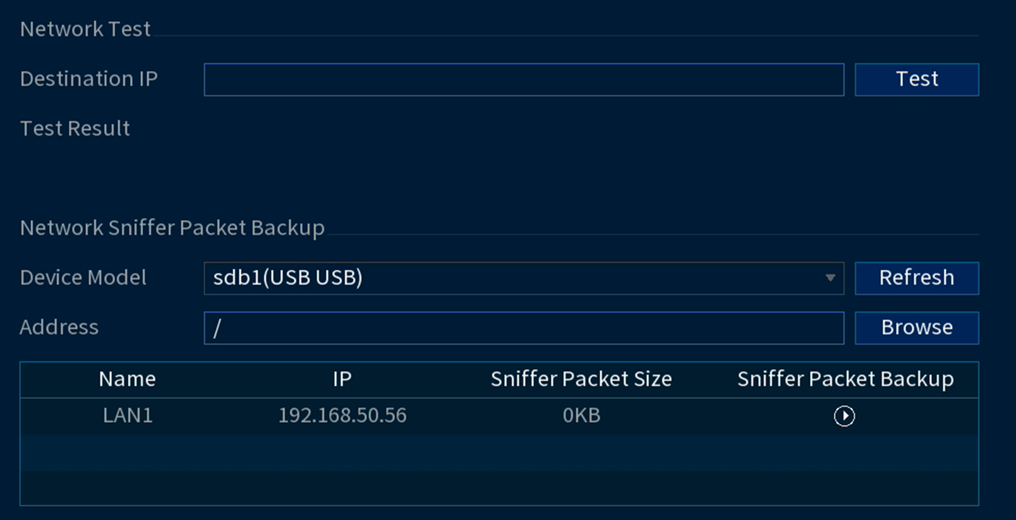Click the IP column header
The height and width of the screenshot is (520, 1016).
(342, 379)
